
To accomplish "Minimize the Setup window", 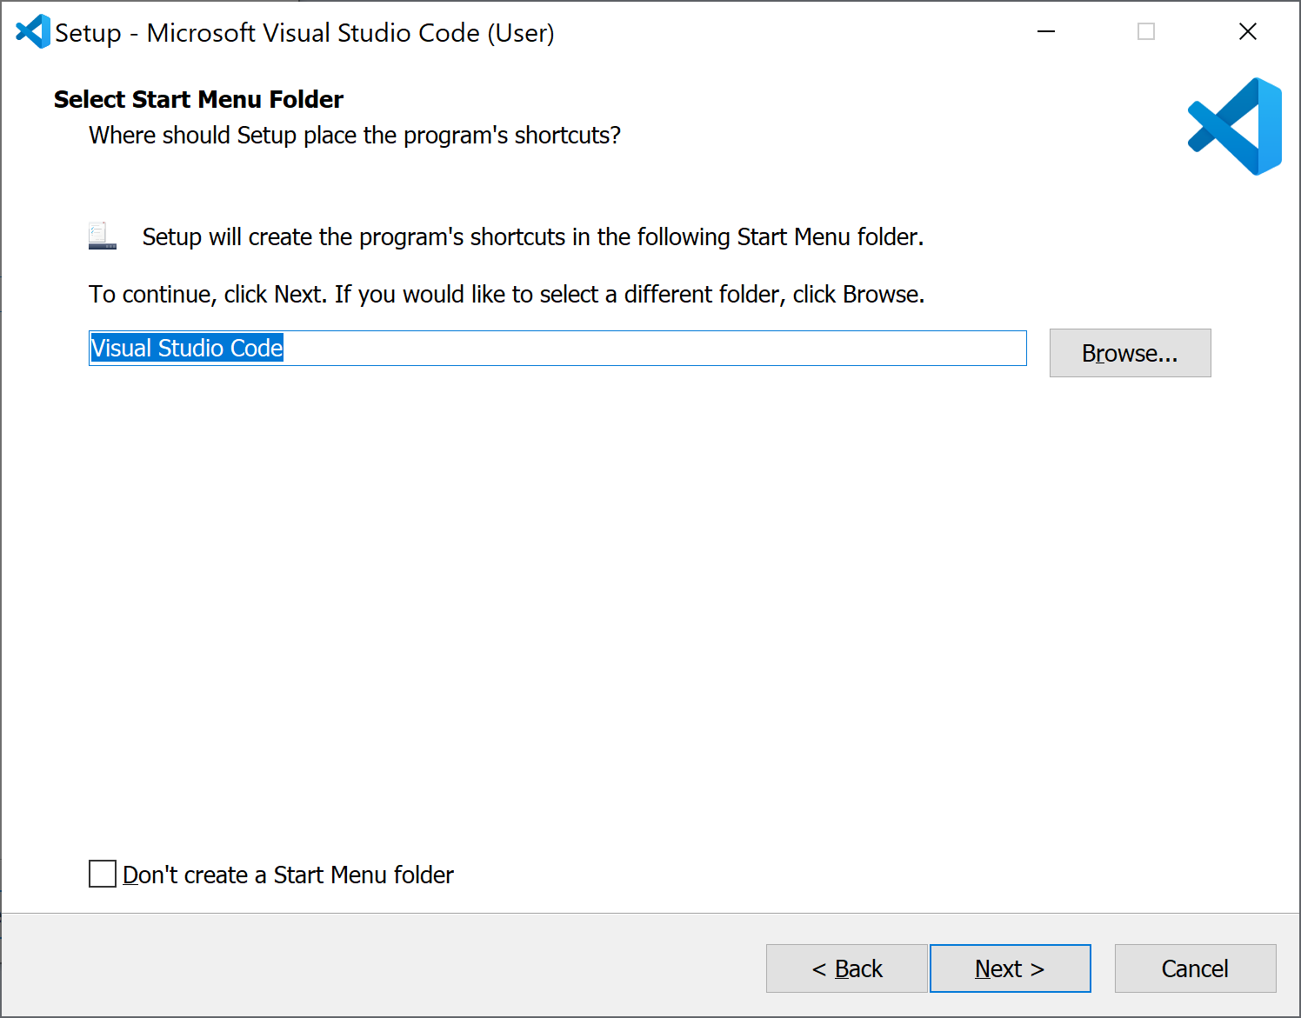I will (x=1046, y=32).
